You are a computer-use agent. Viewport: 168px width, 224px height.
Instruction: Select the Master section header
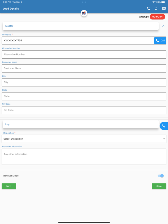pyautogui.click(x=81, y=26)
